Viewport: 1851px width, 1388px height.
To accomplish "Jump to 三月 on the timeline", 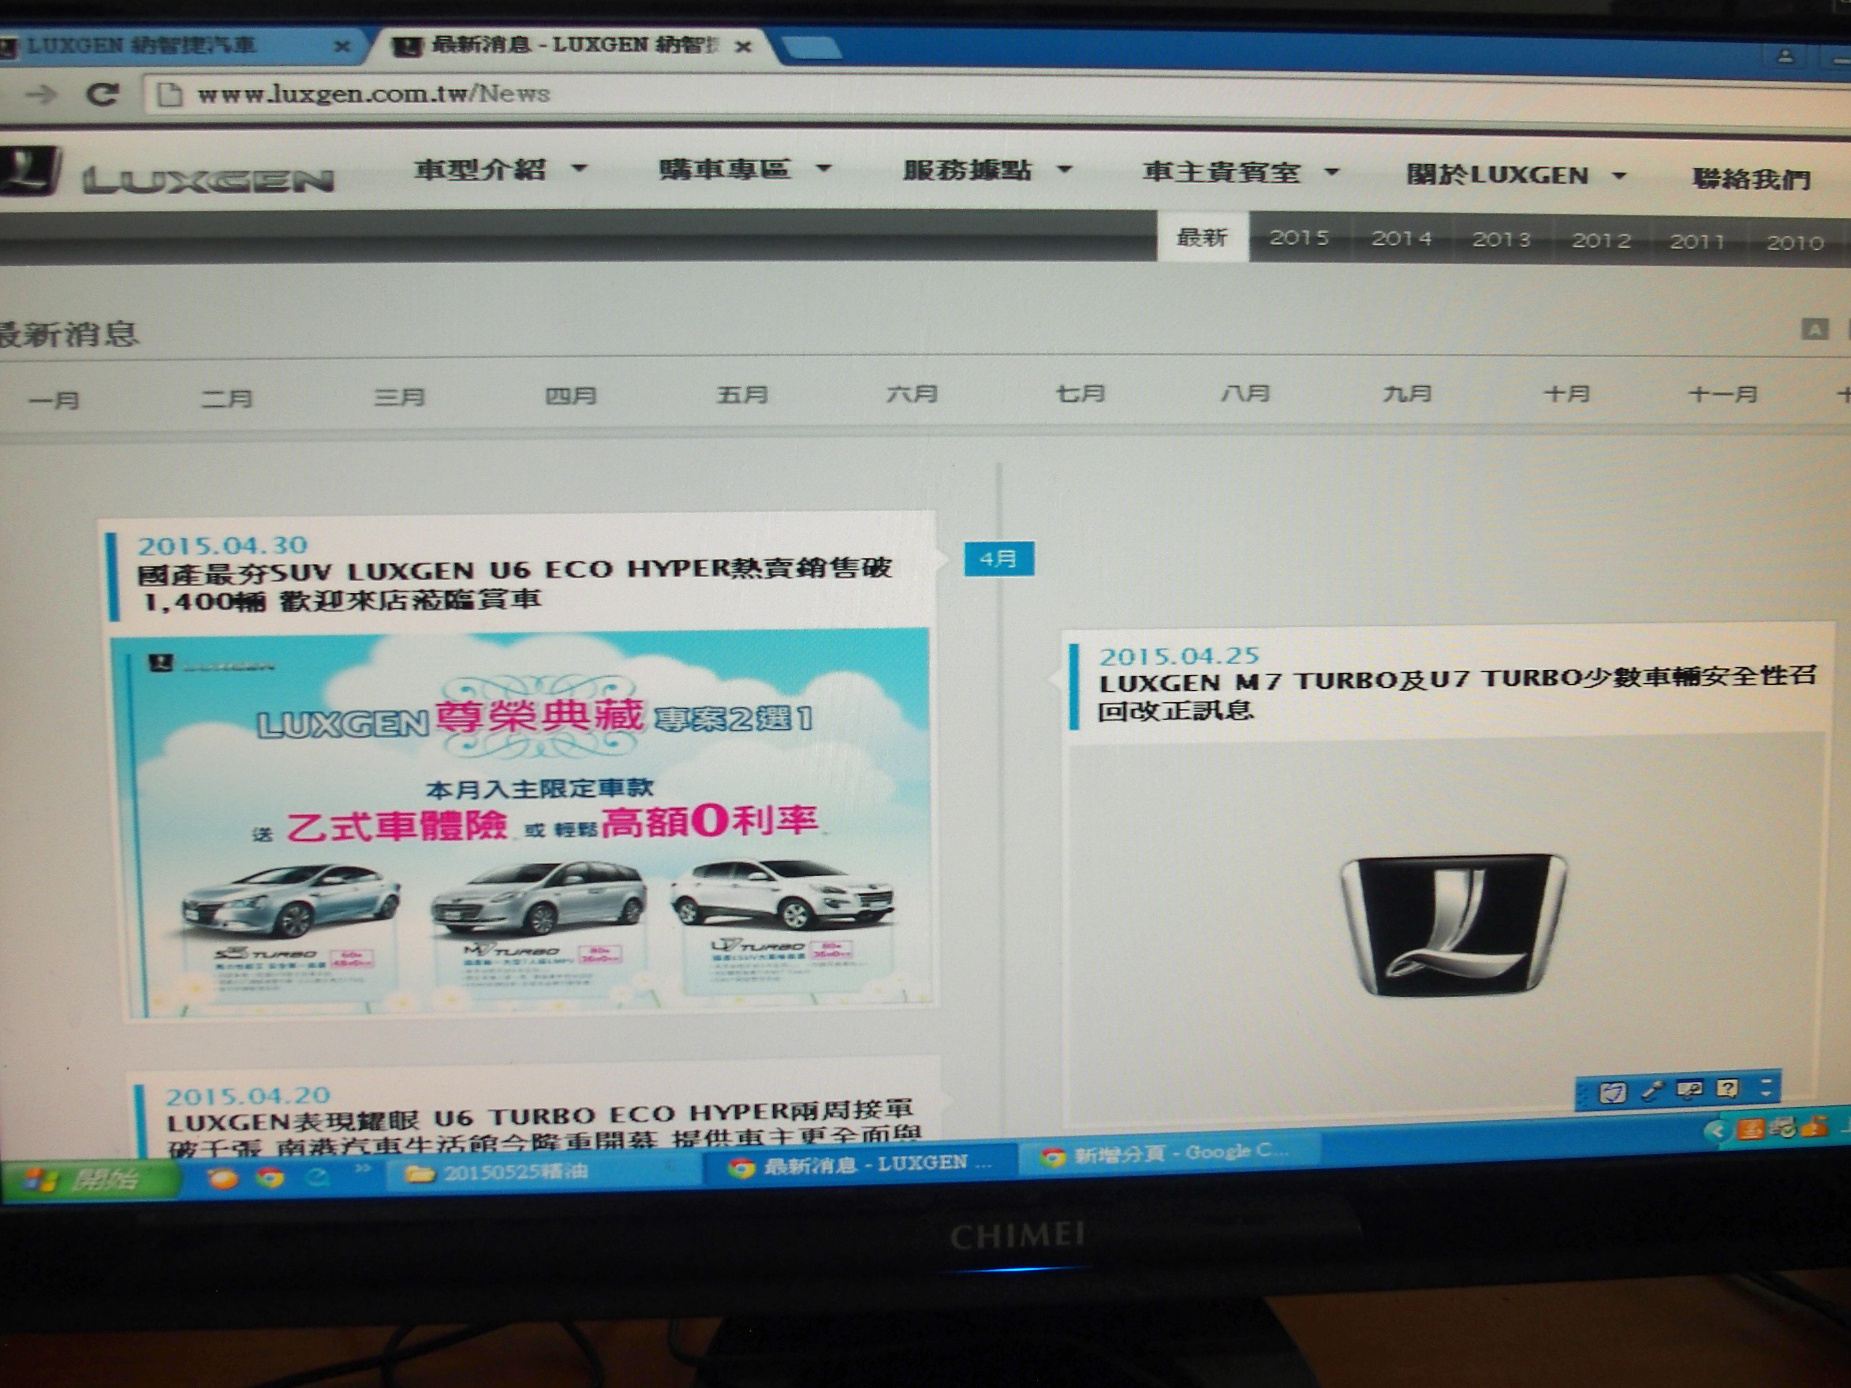I will coord(399,396).
